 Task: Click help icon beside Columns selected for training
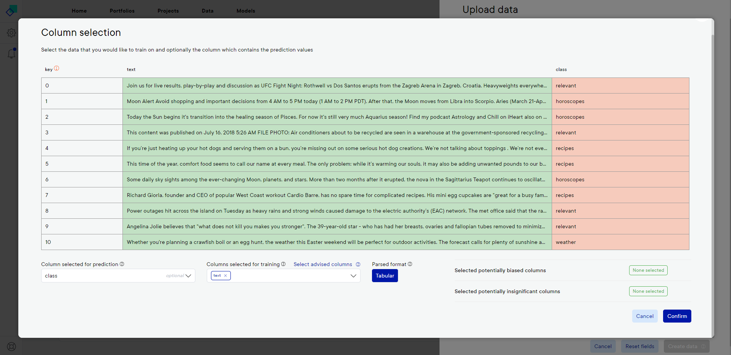coord(283,264)
